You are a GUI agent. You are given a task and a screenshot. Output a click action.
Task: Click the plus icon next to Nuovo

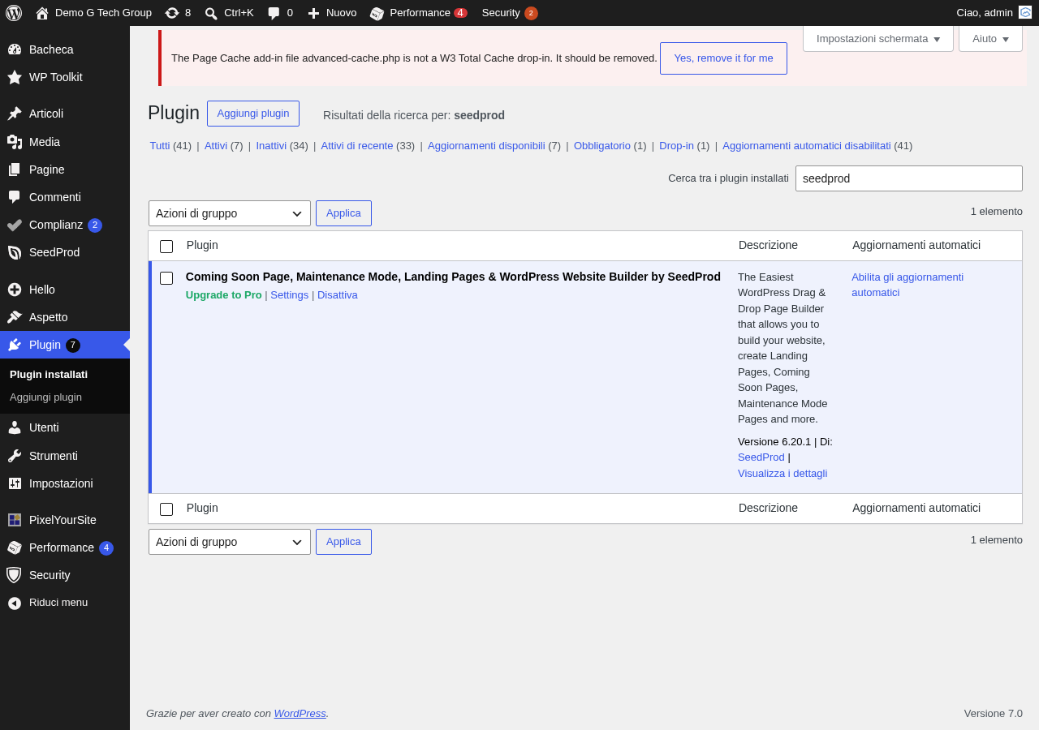[x=313, y=13]
